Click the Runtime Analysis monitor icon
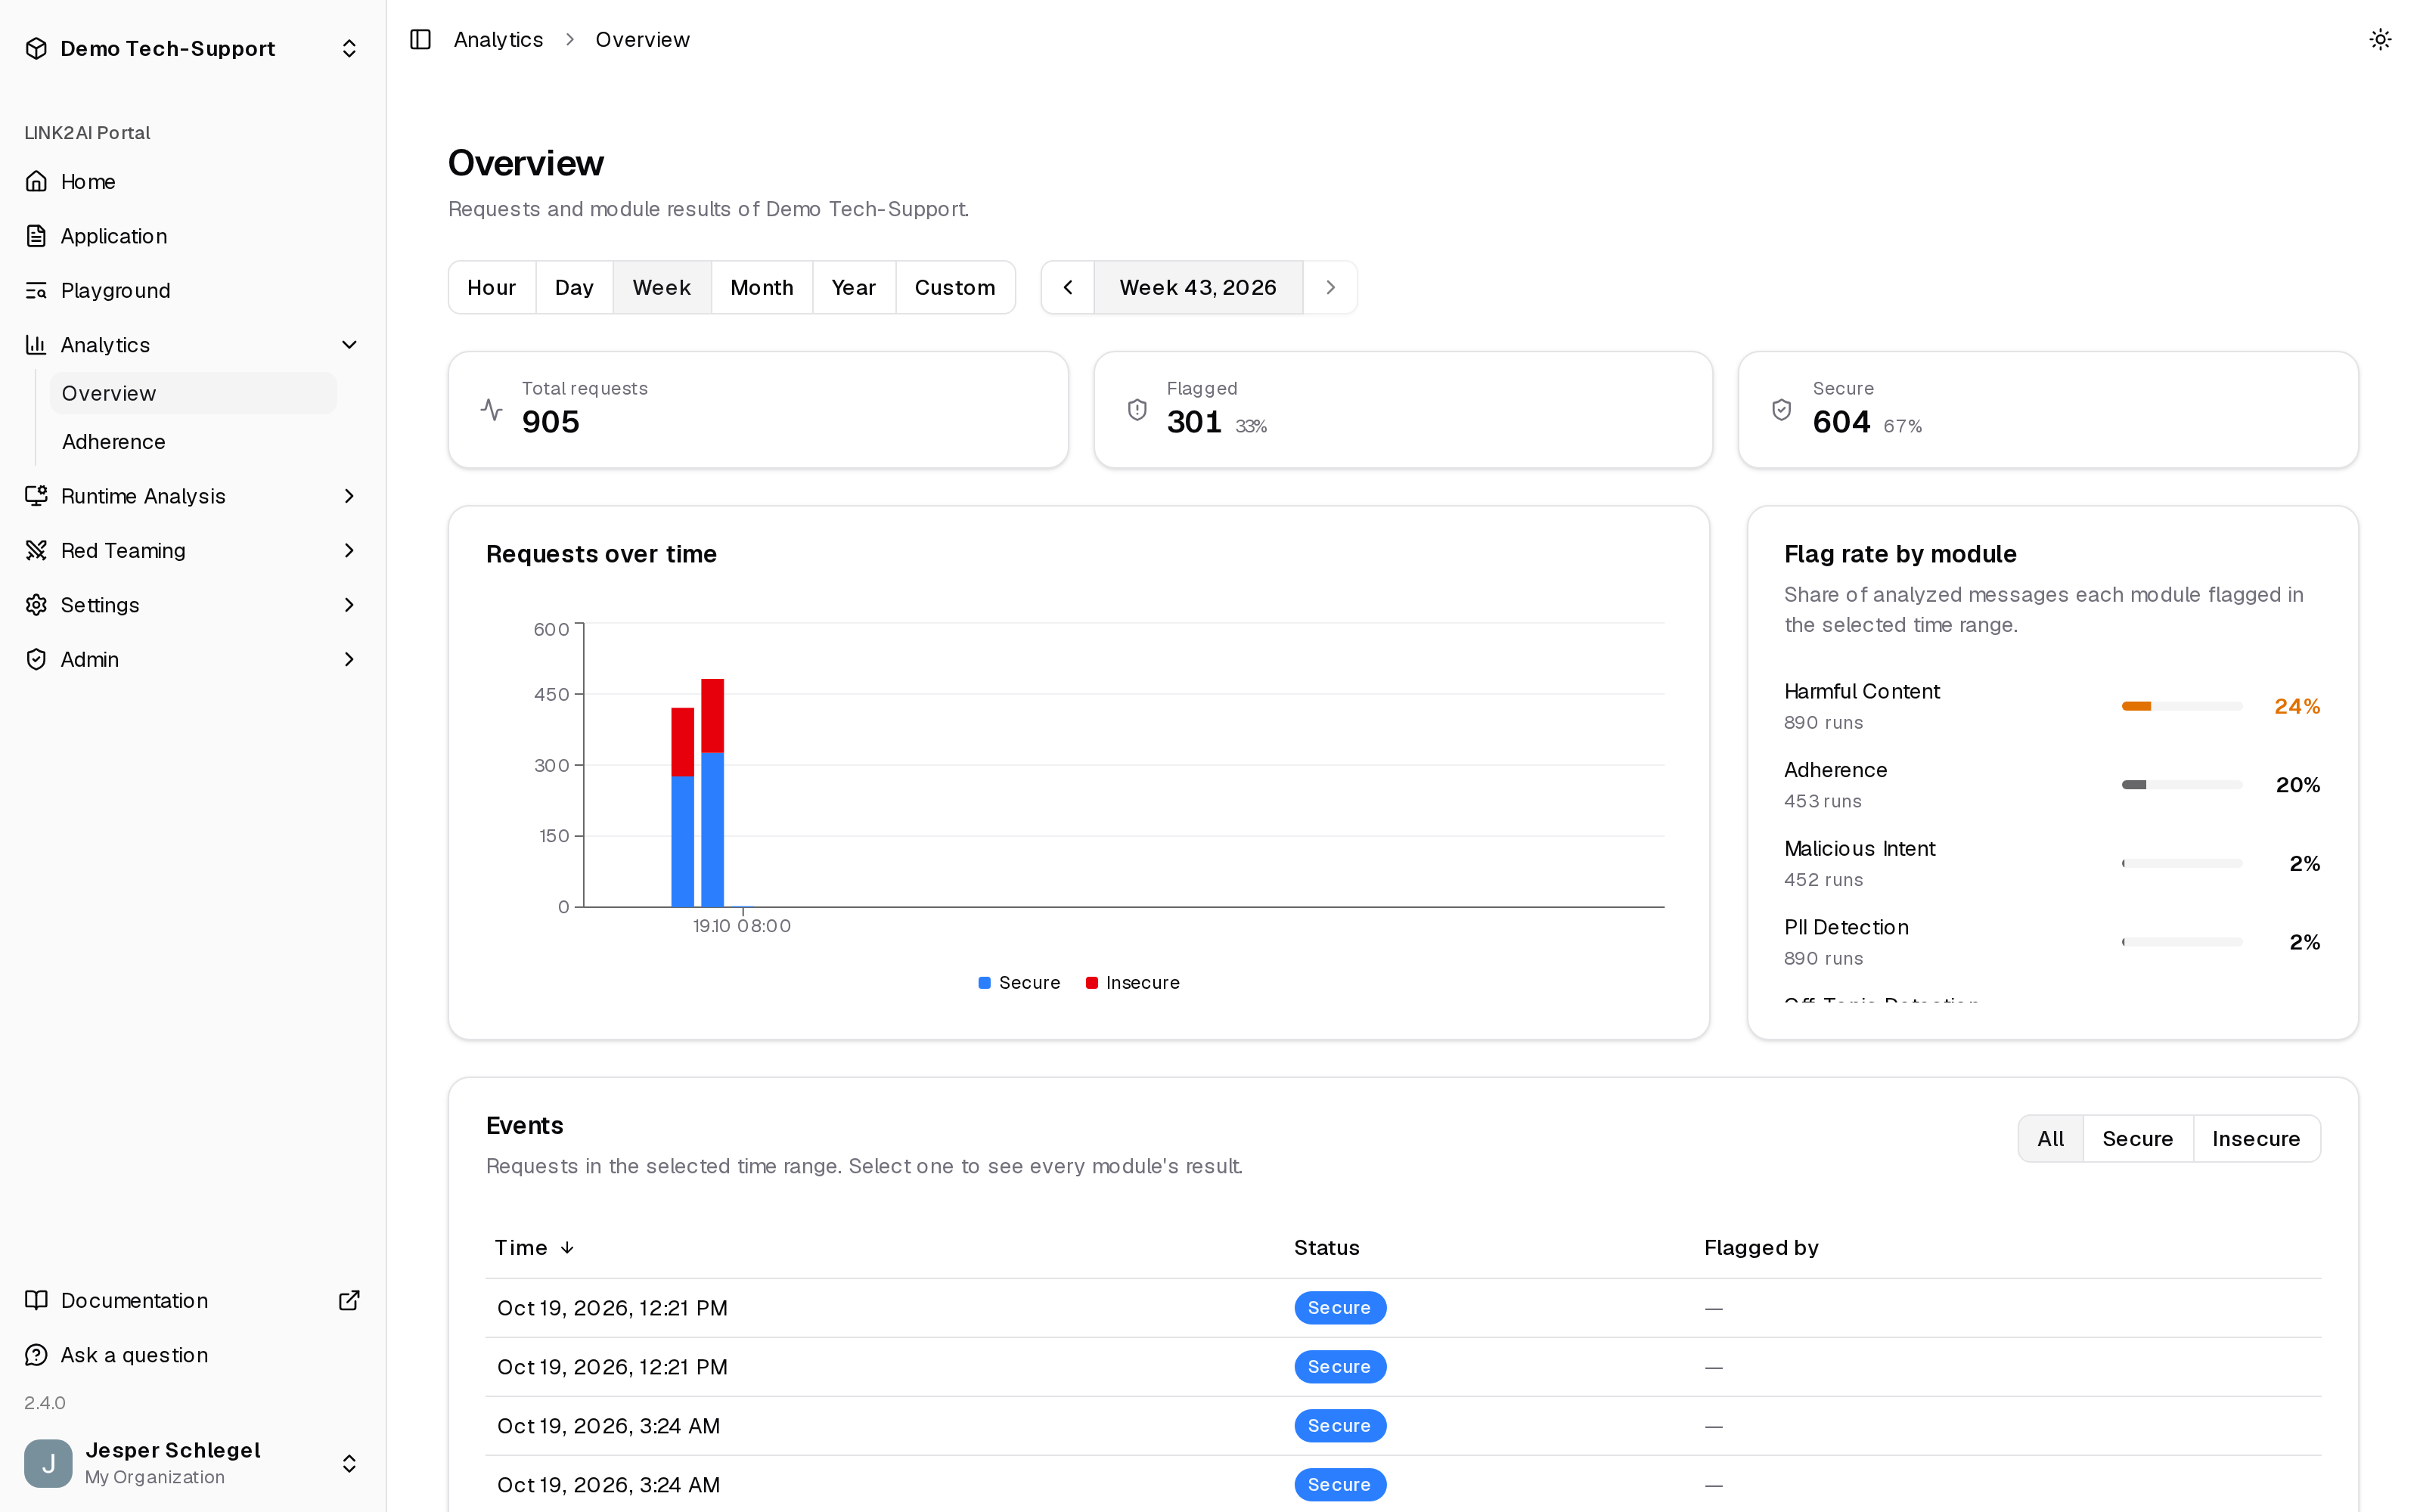Image resolution: width=2420 pixels, height=1512 pixels. tap(36, 496)
